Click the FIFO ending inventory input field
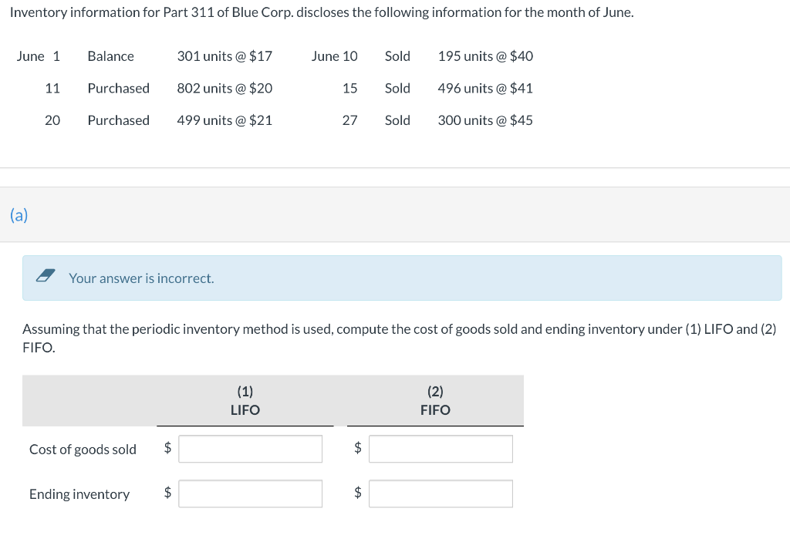This screenshot has height=539, width=790. pos(441,494)
